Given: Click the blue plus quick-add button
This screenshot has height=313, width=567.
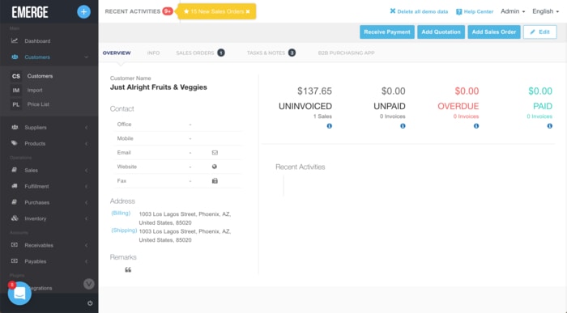Looking at the screenshot, I should click(83, 11).
